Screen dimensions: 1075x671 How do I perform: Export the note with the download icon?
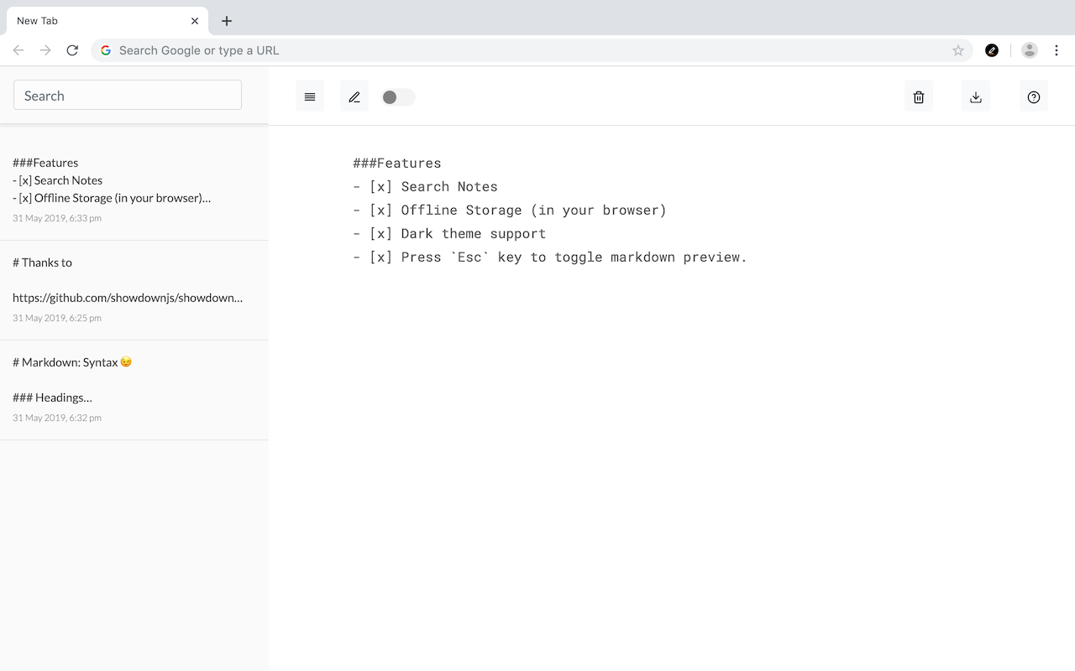pyautogui.click(x=975, y=96)
